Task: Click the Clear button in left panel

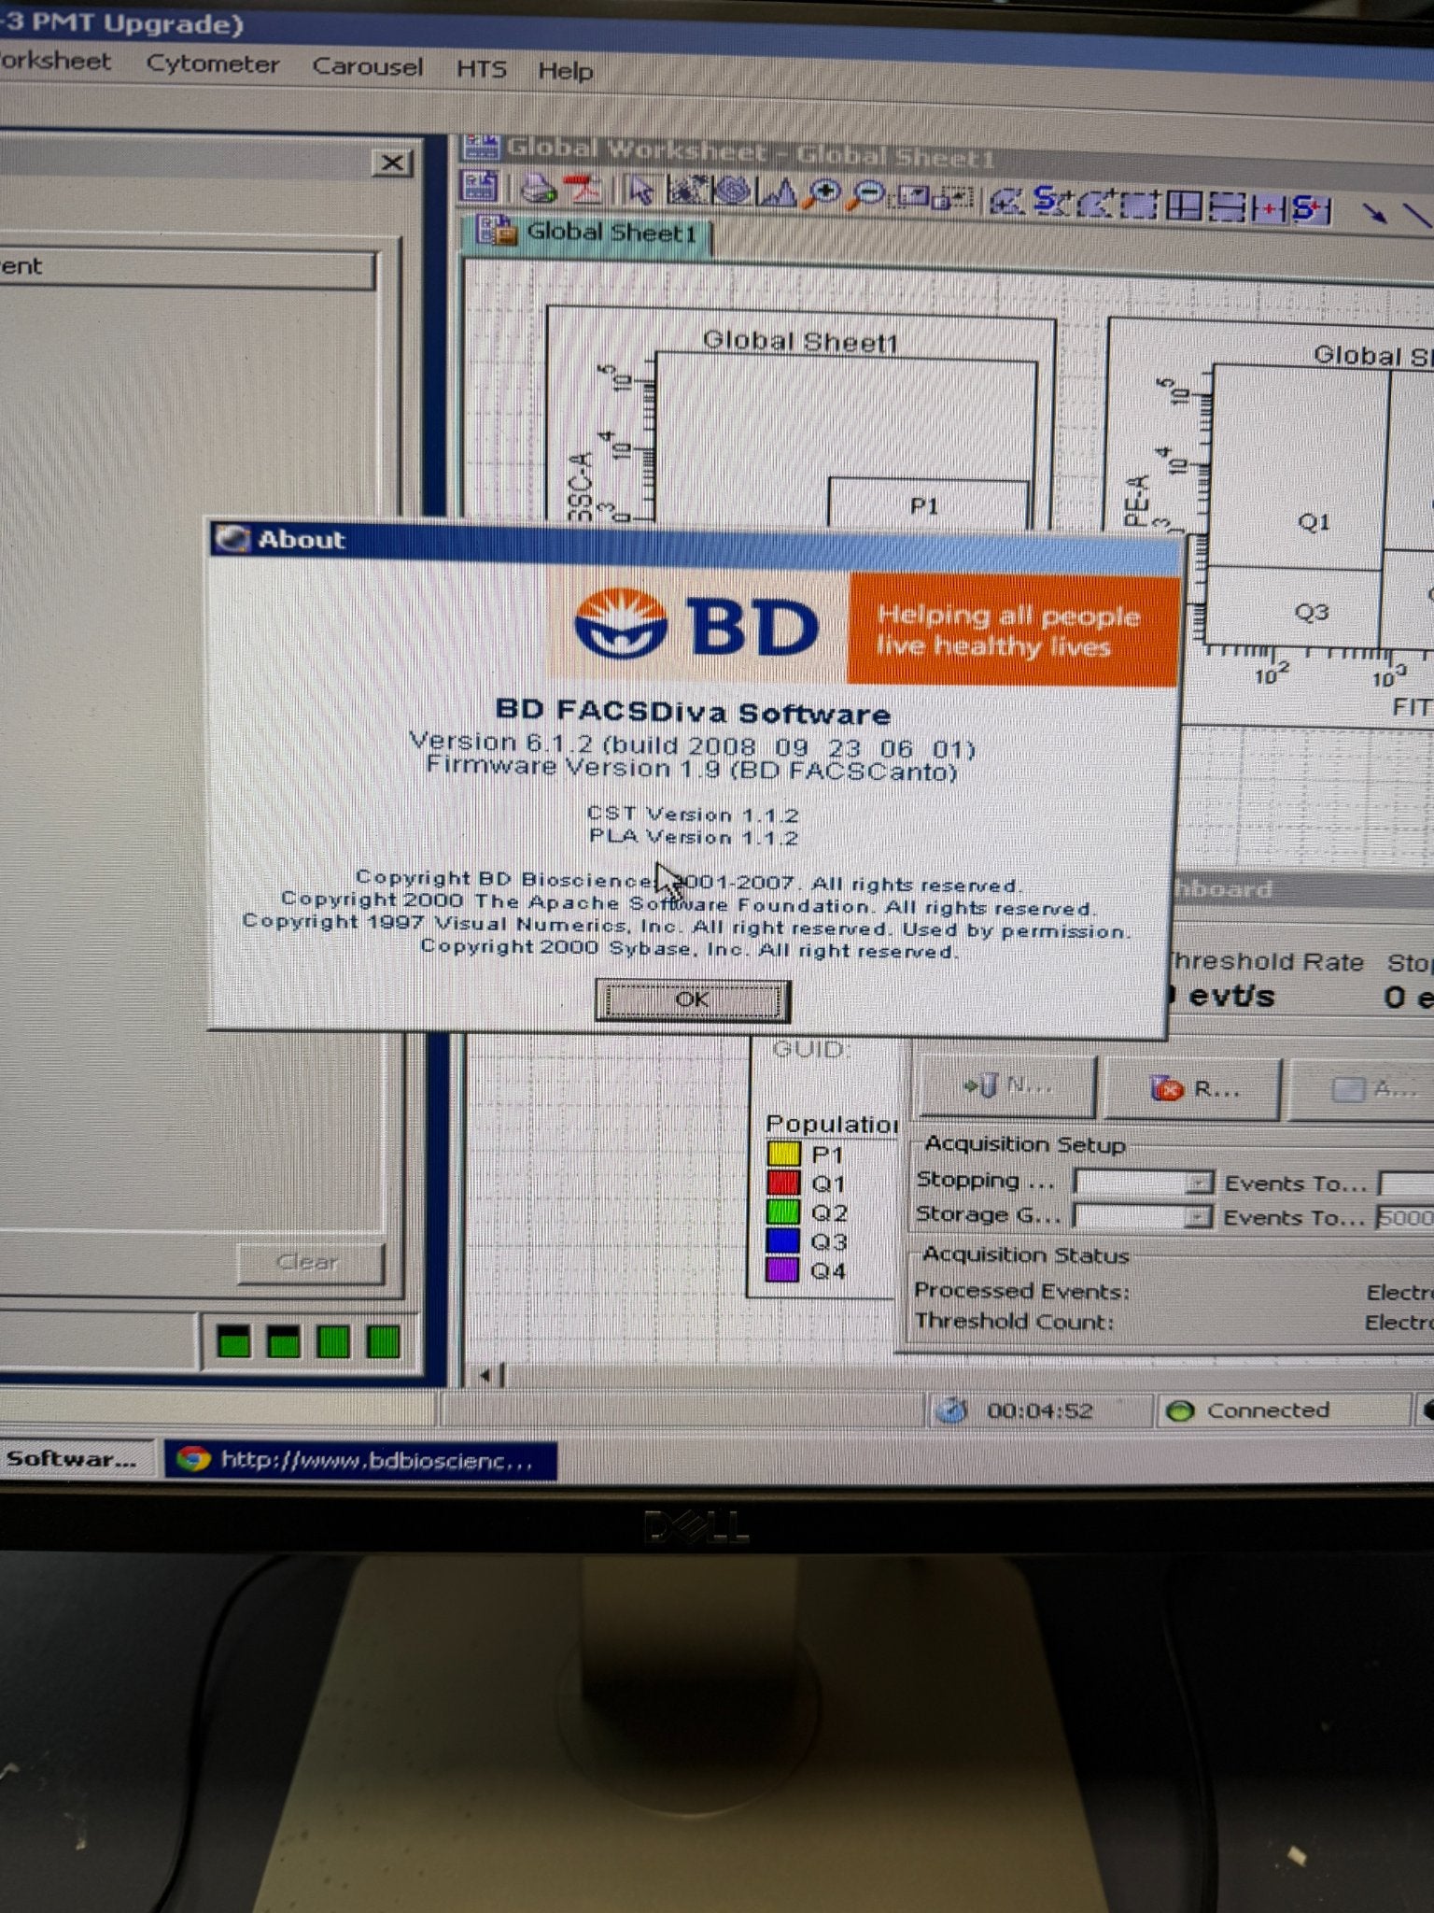Action: (x=310, y=1262)
